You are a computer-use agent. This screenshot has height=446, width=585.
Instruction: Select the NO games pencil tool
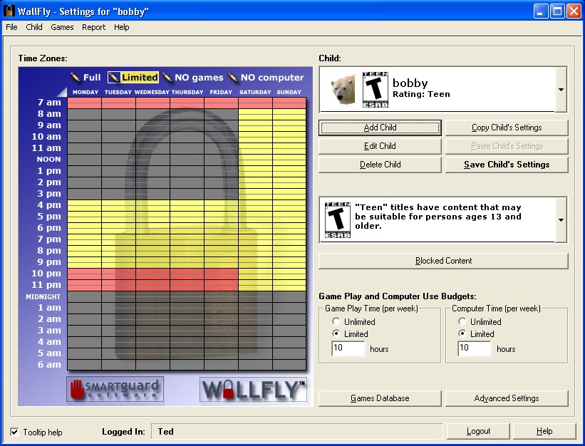pos(192,77)
